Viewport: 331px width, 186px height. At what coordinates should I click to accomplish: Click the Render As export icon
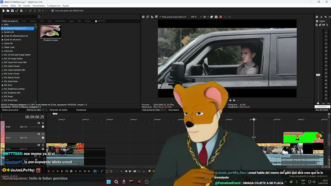point(17,11)
